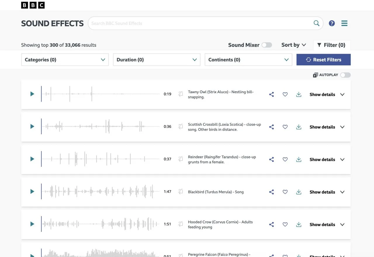Expand details for Reindeer

(x=327, y=159)
